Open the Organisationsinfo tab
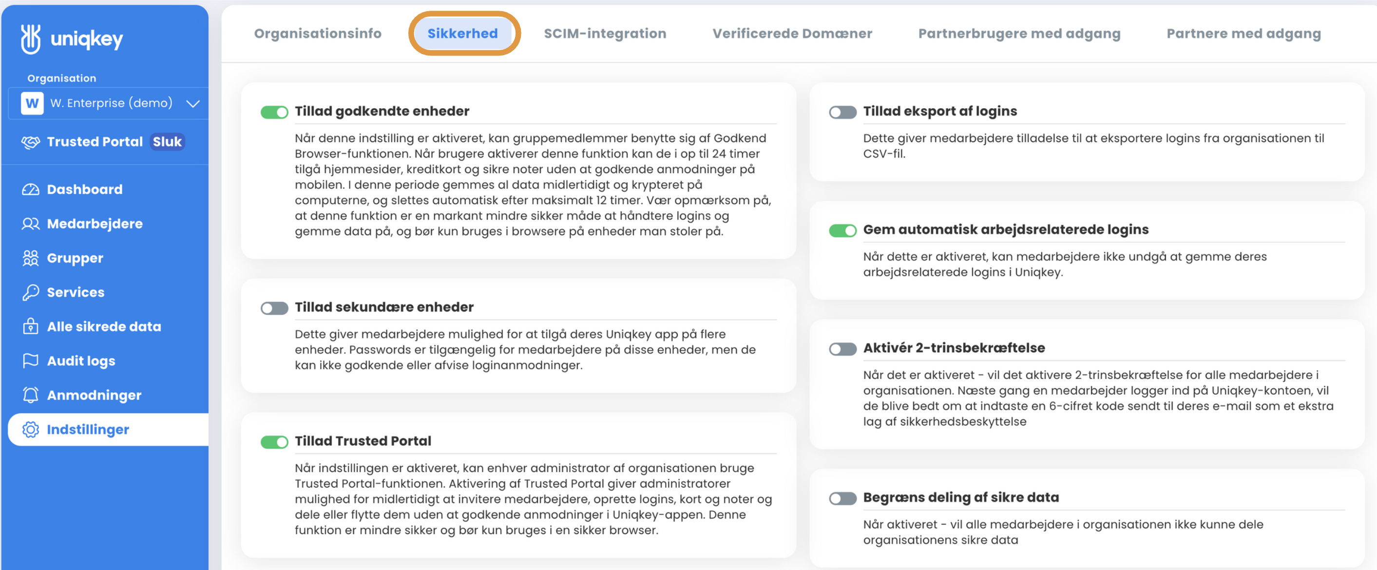The image size is (1377, 570). tap(318, 34)
